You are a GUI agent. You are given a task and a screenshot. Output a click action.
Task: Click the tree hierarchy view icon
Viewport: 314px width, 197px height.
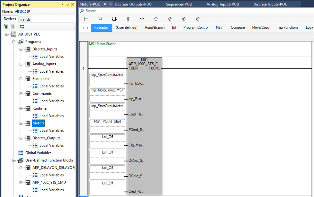coord(22,26)
